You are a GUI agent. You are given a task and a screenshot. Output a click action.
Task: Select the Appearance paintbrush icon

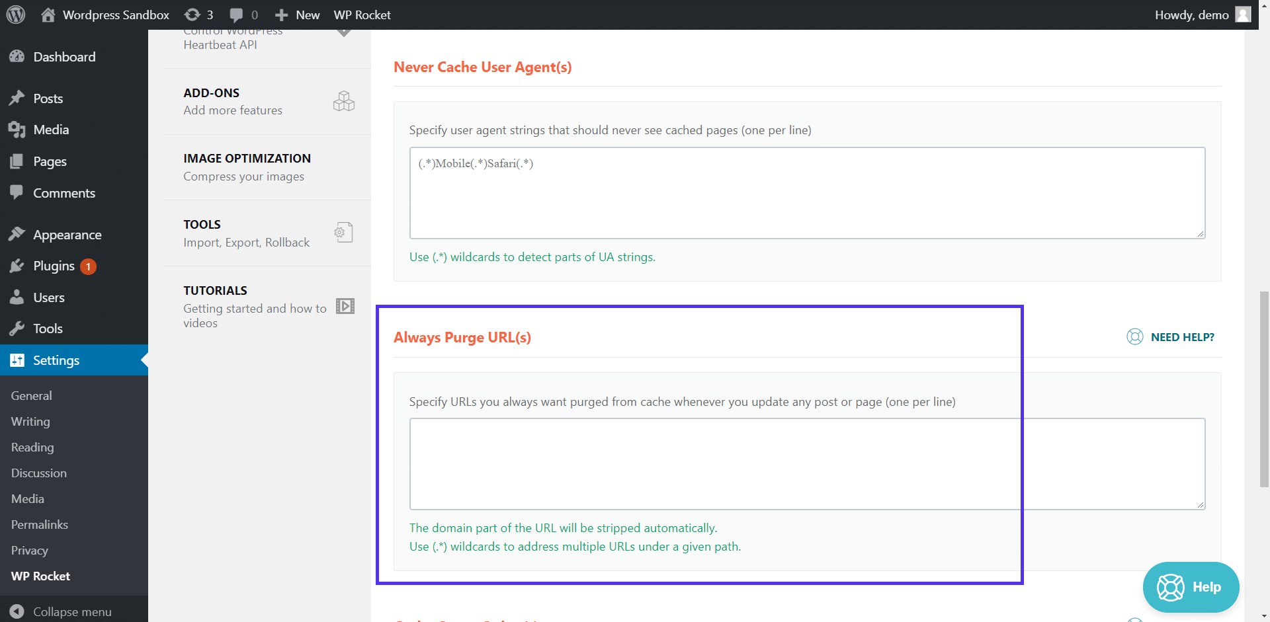coord(17,234)
